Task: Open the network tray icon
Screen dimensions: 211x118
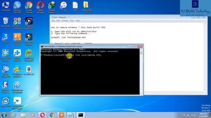Action: pyautogui.click(x=192, y=115)
